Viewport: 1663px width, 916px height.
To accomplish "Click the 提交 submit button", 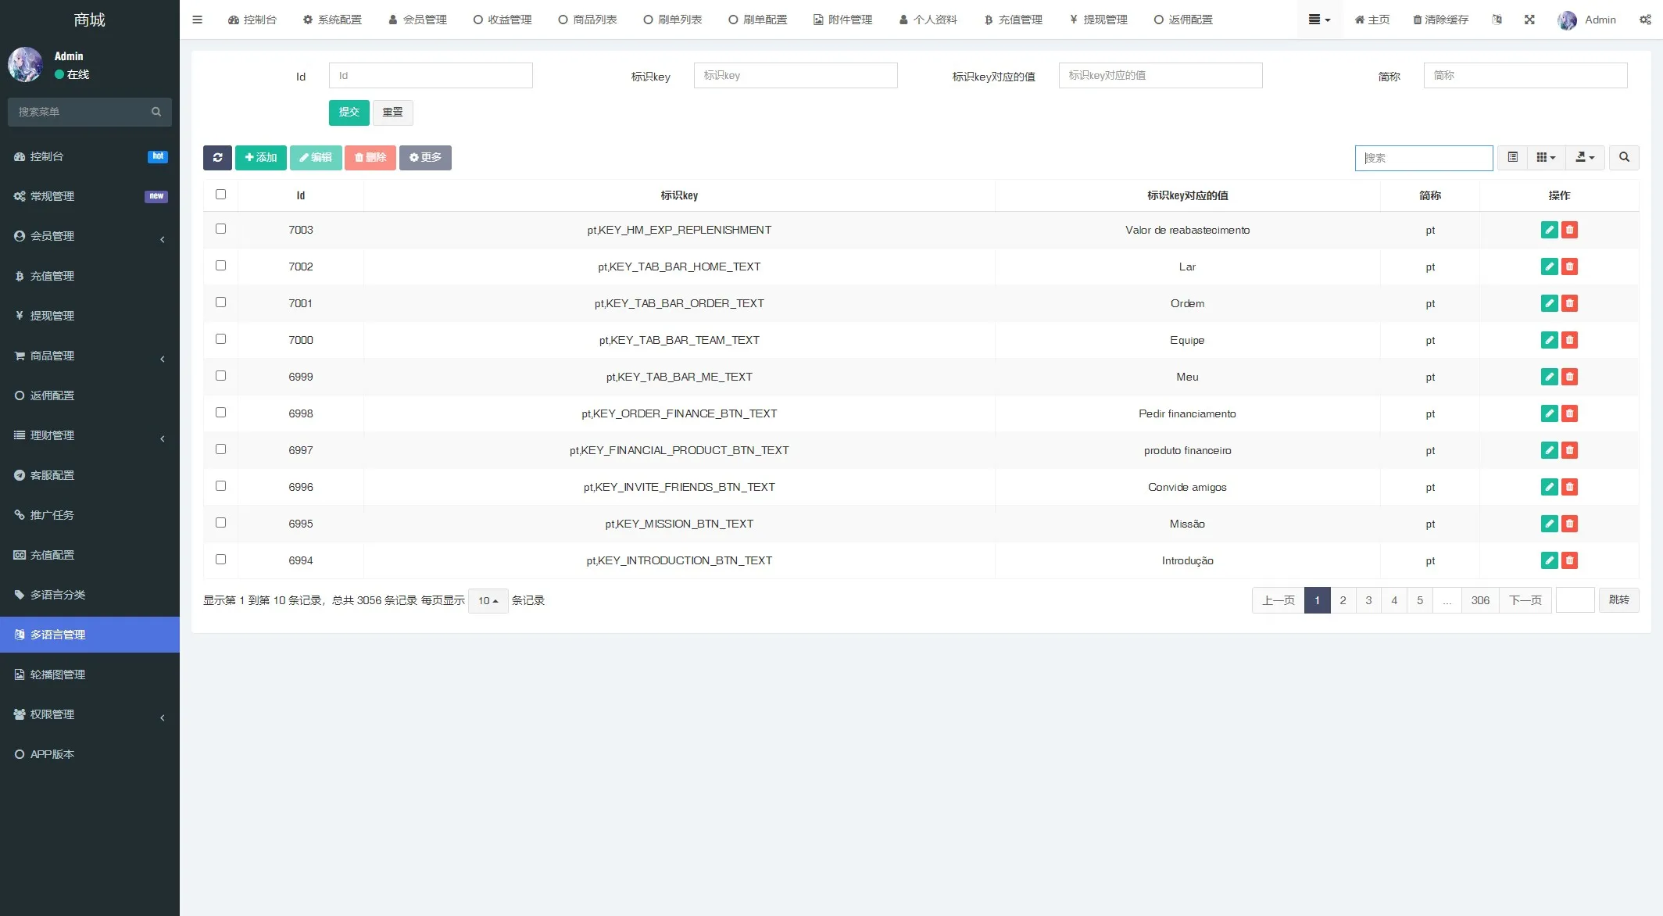I will click(349, 113).
